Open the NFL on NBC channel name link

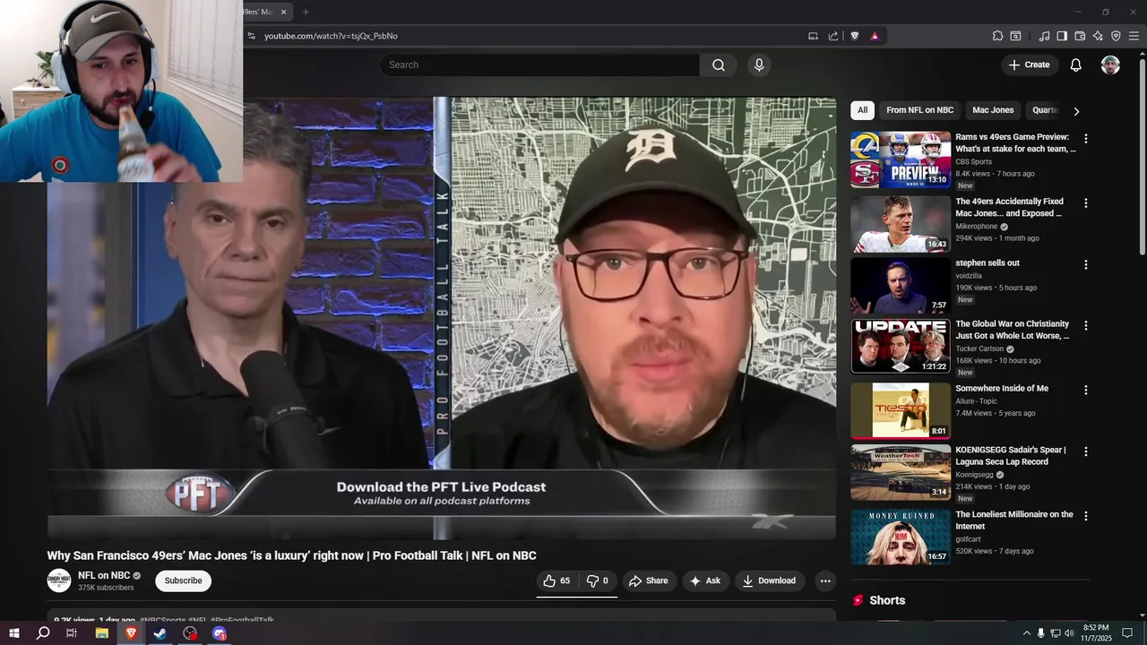[x=104, y=575]
